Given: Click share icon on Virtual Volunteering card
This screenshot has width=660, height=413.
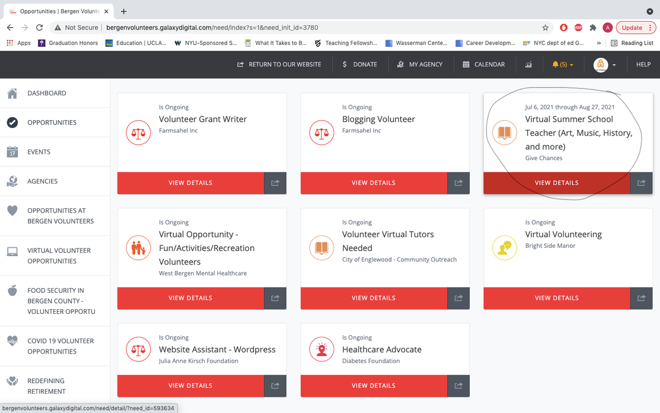Looking at the screenshot, I should (x=641, y=298).
